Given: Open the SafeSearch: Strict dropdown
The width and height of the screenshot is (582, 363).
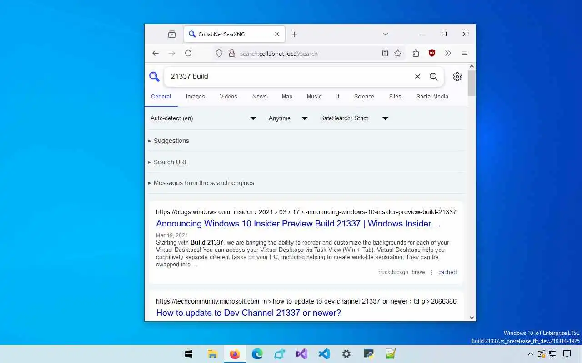Looking at the screenshot, I should [354, 118].
